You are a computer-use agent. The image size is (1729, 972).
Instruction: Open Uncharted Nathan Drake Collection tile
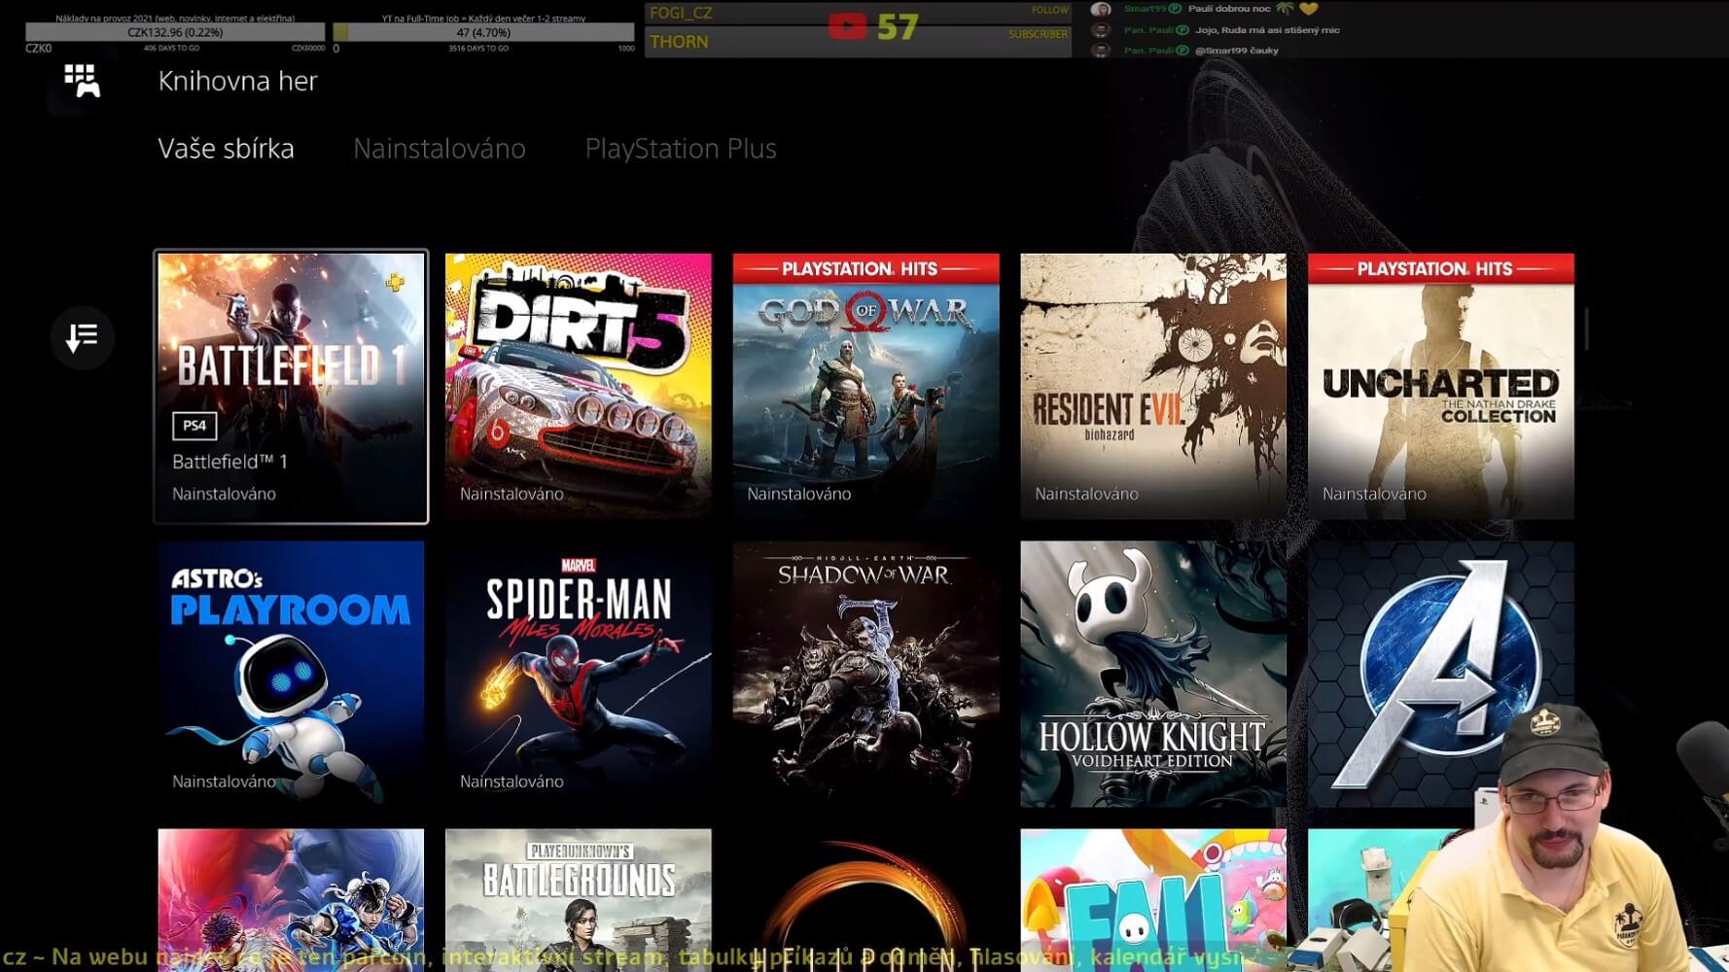point(1440,386)
